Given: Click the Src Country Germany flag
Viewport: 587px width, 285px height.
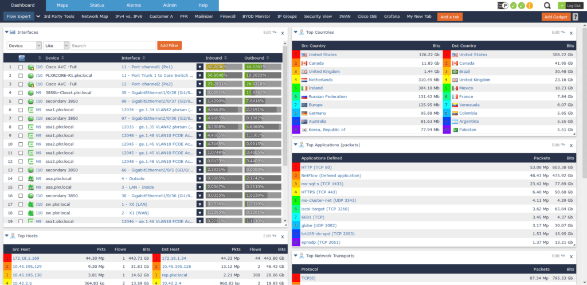Looking at the screenshot, I should (x=304, y=113).
